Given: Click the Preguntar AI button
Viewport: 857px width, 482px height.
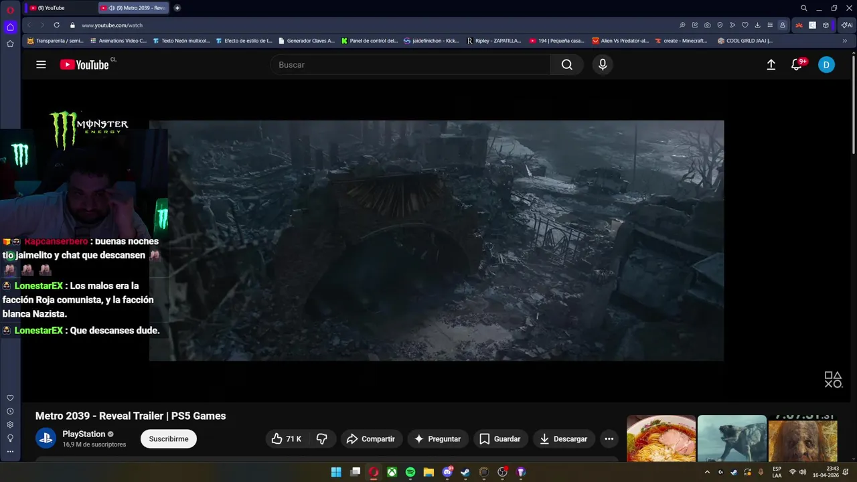Looking at the screenshot, I should click(438, 439).
